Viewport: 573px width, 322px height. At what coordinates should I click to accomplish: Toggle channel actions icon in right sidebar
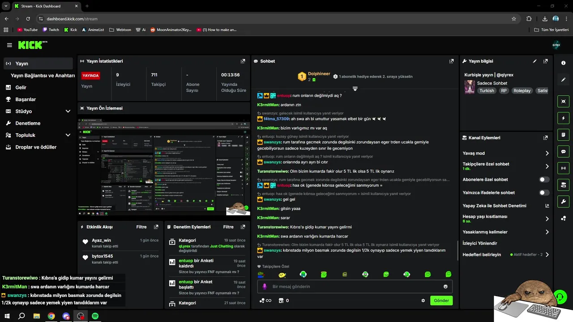click(x=563, y=185)
